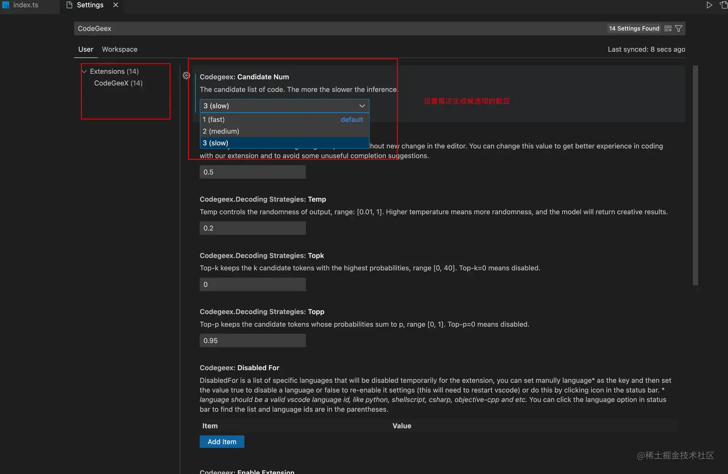The width and height of the screenshot is (728, 474).
Task: Open the gear icon beside Candidate Num
Action: [x=187, y=76]
